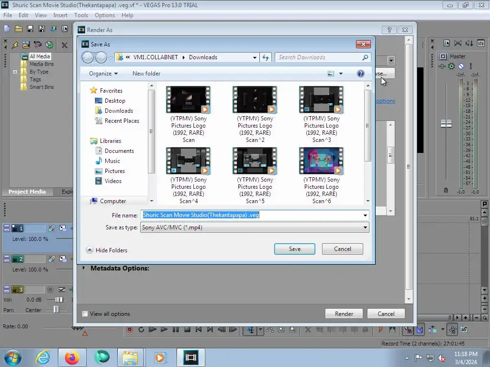Toggle the View all options checkbox
The width and height of the screenshot is (490, 367).
(x=85, y=313)
